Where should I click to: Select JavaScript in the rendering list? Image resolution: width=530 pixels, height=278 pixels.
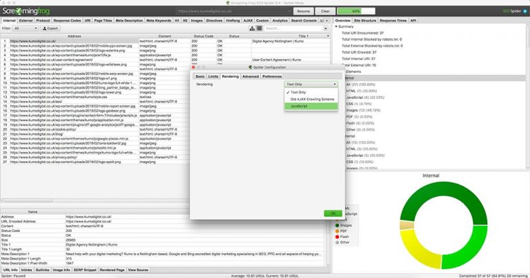tap(311, 106)
